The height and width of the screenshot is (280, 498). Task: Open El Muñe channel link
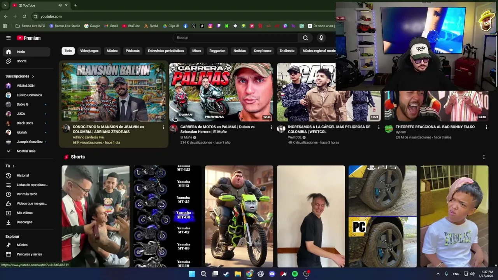[186, 137]
